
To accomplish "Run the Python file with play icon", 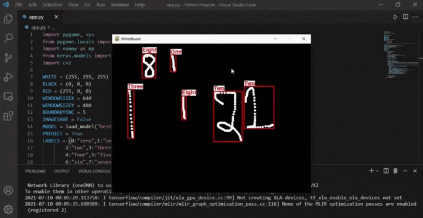I will tap(395, 17).
